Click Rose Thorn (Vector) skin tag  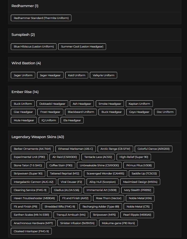tap(109, 199)
